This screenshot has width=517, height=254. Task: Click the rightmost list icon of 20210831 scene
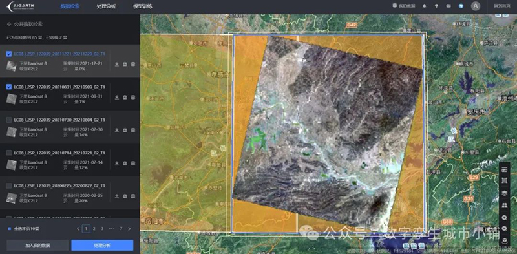coord(133,98)
